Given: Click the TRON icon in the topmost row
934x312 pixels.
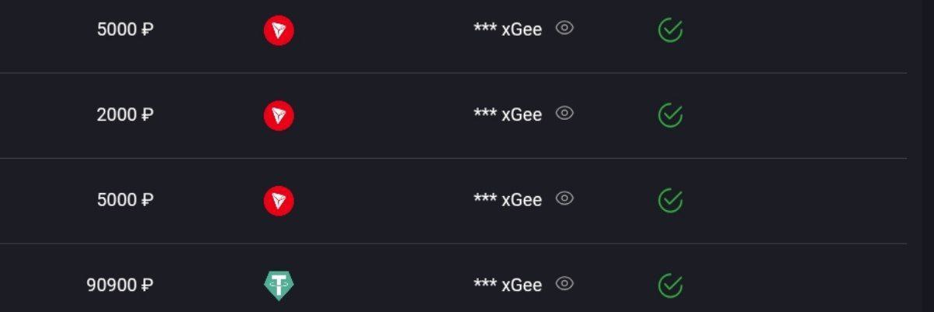Looking at the screenshot, I should click(279, 31).
